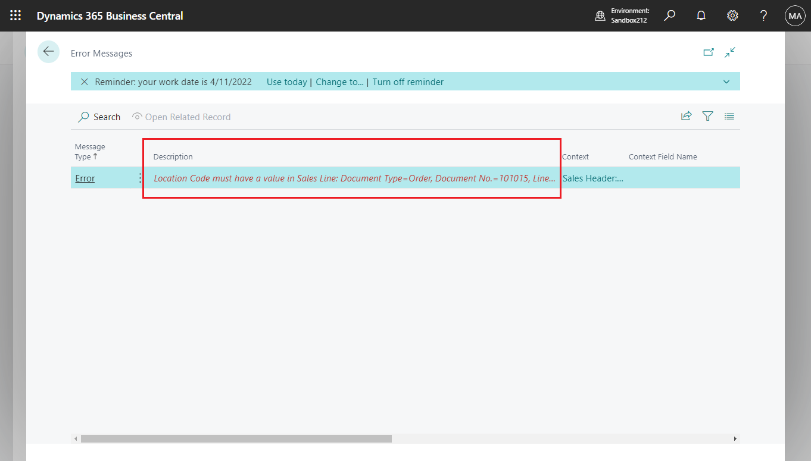Open Help with the question mark icon

coord(763,15)
